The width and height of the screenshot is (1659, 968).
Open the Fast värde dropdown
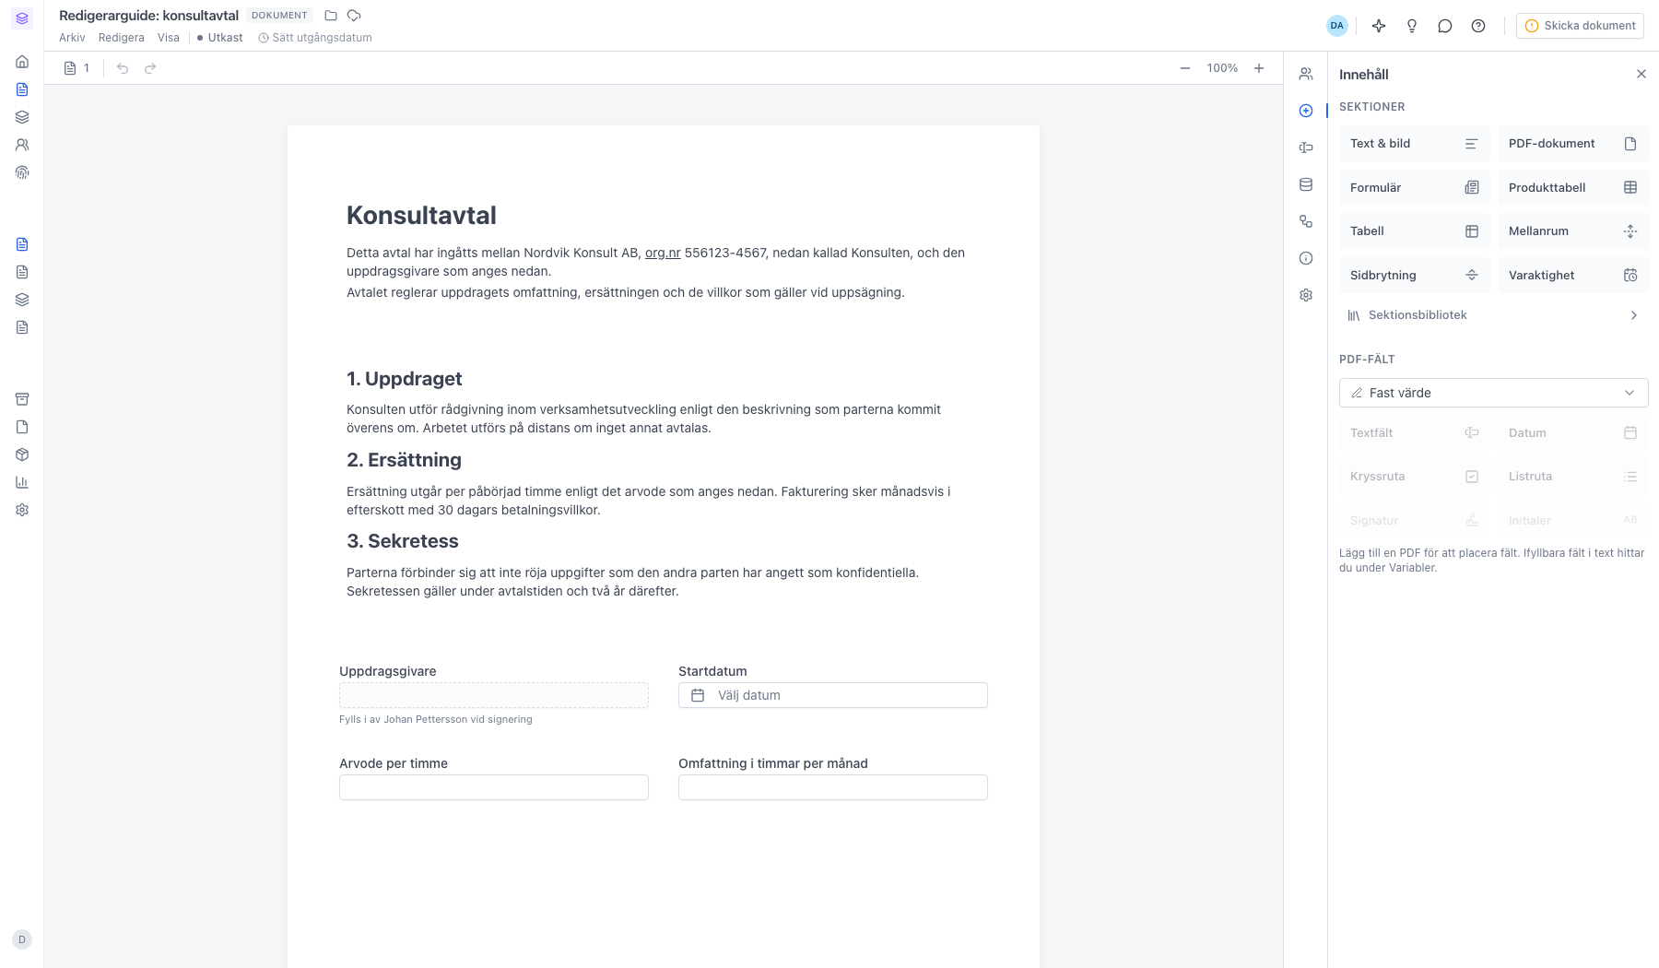1493,393
